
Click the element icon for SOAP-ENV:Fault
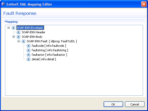click(x=24, y=41)
